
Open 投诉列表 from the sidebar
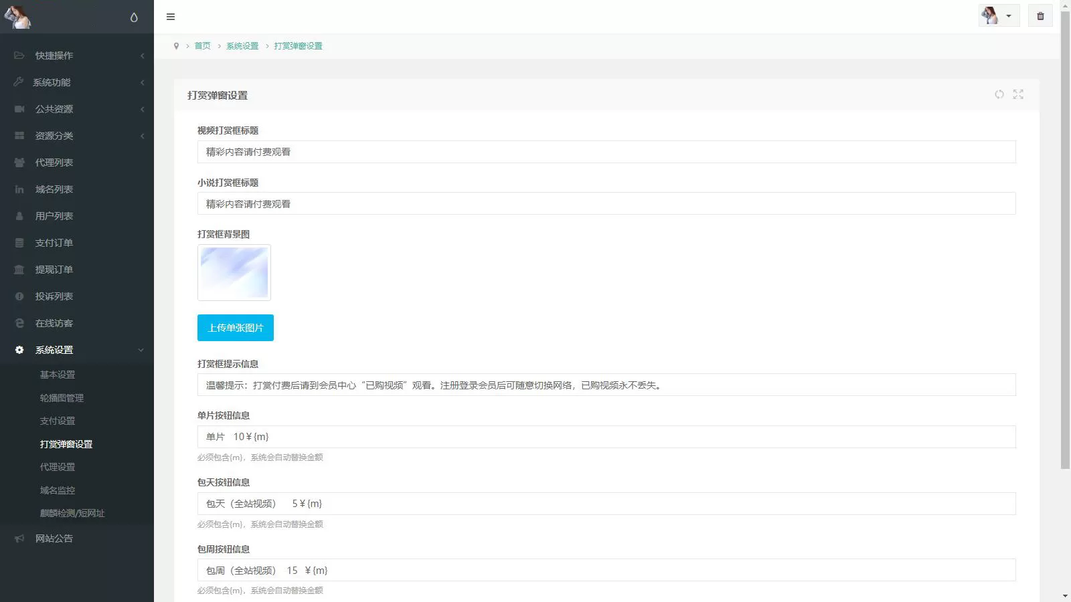point(19,296)
